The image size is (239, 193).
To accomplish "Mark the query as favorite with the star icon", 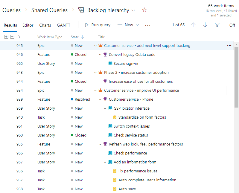I will coord(144,10).
